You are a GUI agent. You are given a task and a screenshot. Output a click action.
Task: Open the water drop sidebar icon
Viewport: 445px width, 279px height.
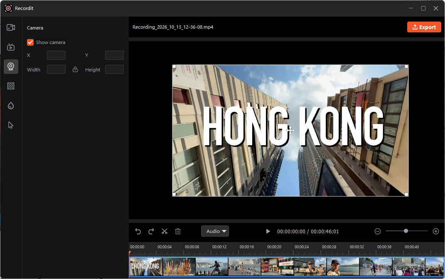click(x=11, y=106)
